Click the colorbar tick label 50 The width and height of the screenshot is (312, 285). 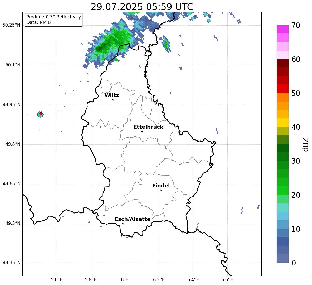tap(296, 93)
